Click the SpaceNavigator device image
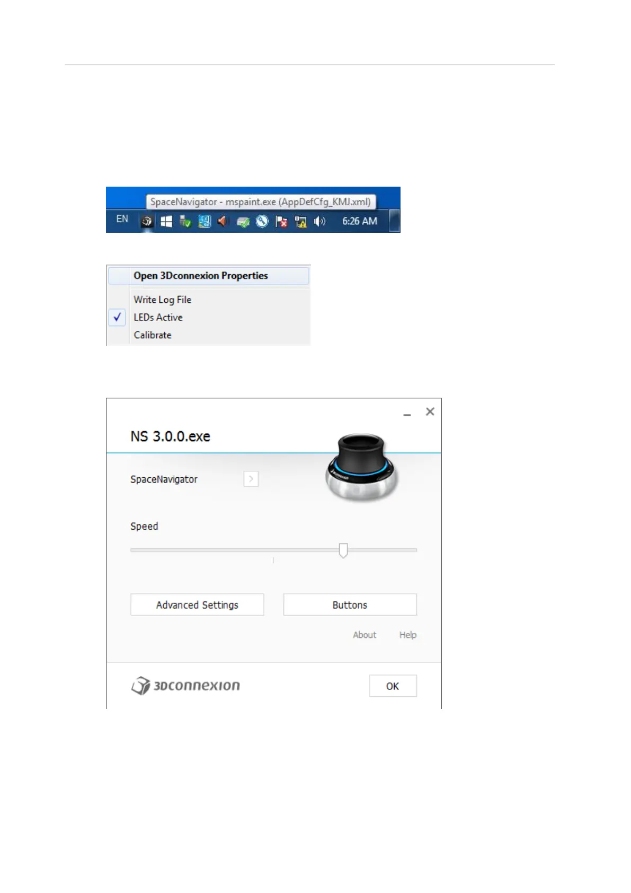 pyautogui.click(x=361, y=467)
